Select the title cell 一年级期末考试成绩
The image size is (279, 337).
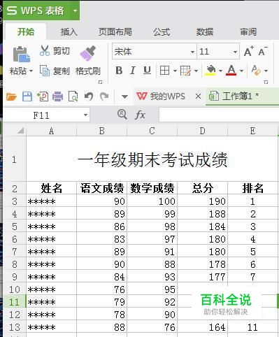pyautogui.click(x=152, y=159)
